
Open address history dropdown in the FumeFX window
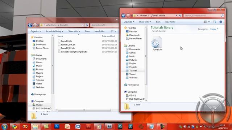83,25
